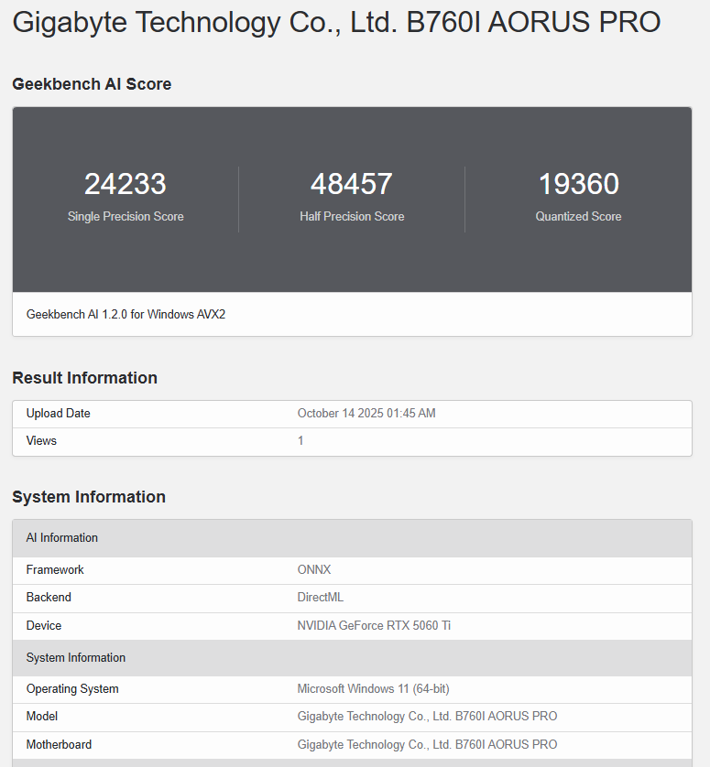The width and height of the screenshot is (710, 767).
Task: Click the Framework row label
Action: click(55, 570)
